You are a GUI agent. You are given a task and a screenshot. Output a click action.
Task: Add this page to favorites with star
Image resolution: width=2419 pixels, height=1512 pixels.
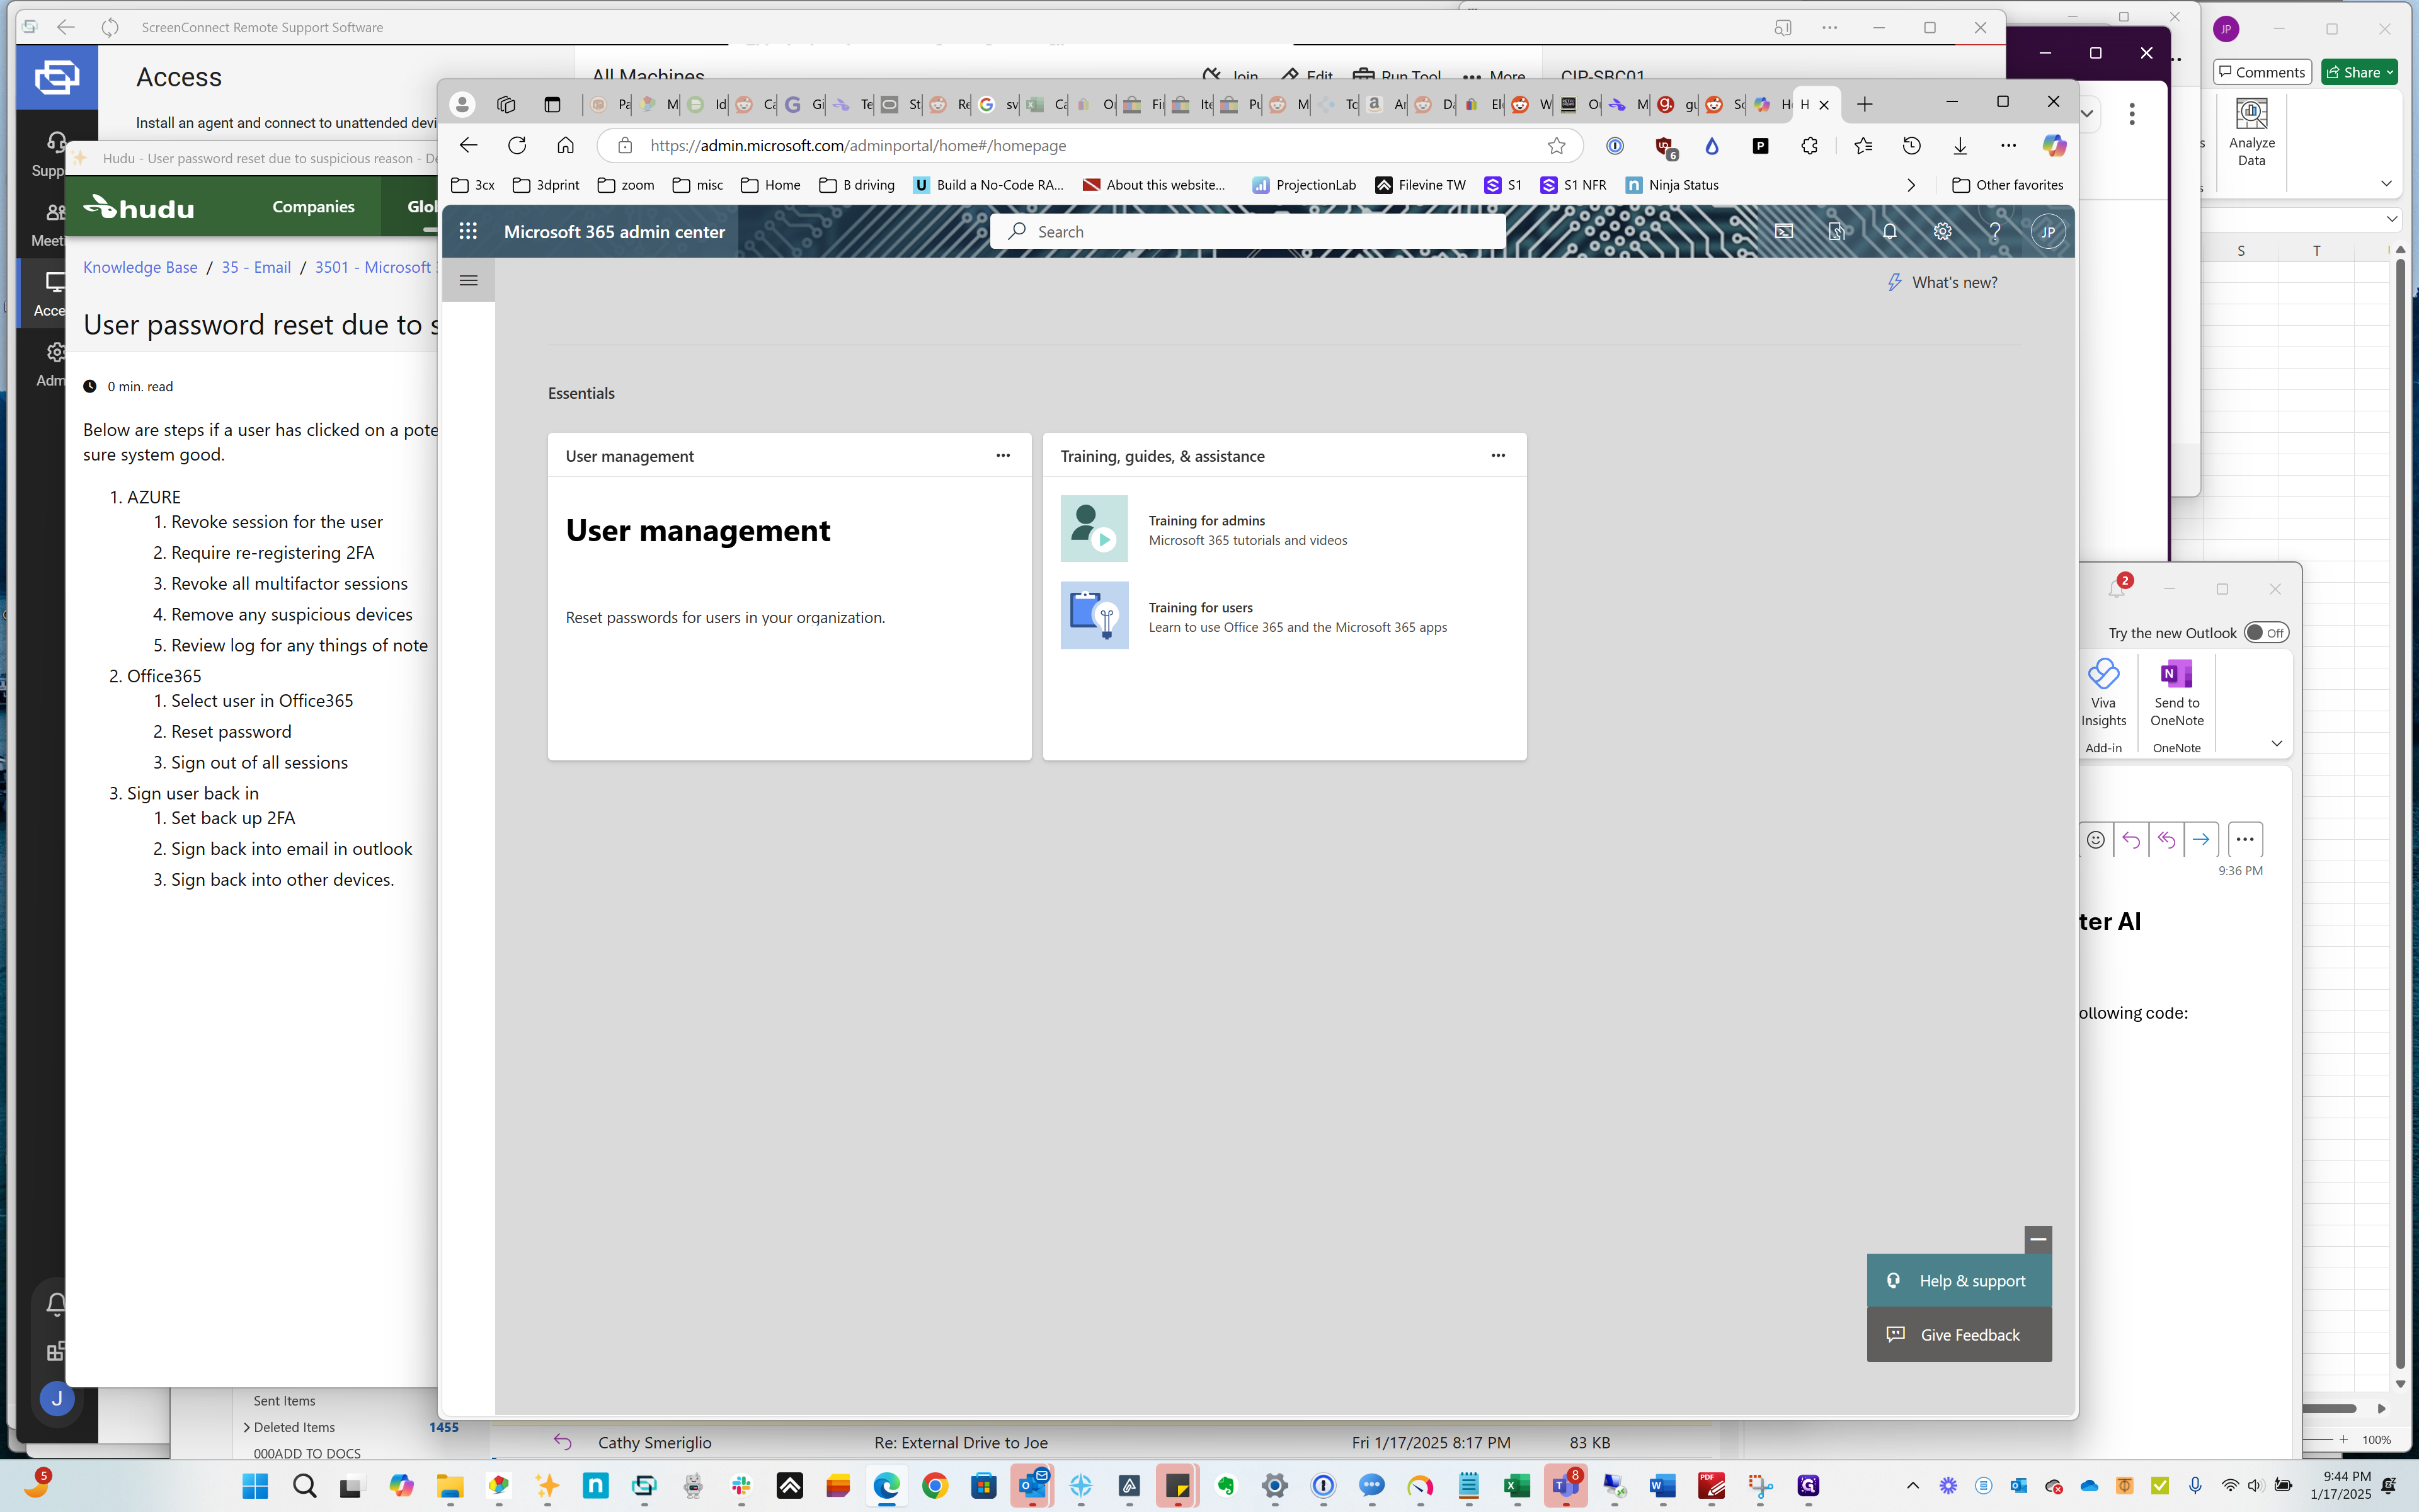click(1557, 146)
